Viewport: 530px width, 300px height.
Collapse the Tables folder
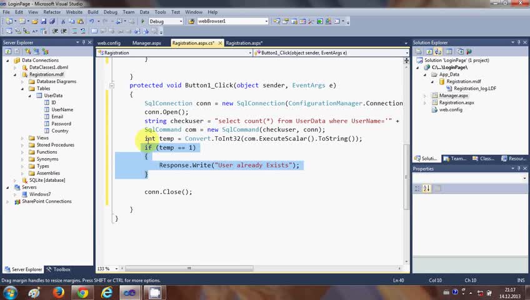click(22, 89)
